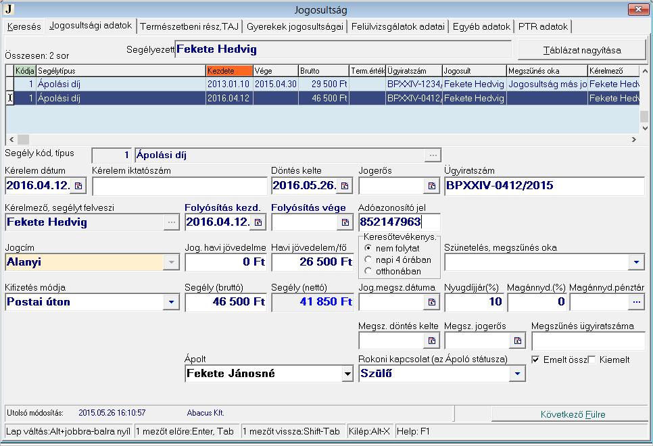653x446 pixels.
Task: Click the Segélyezett name field Fekete Hedvig
Action: click(343, 49)
